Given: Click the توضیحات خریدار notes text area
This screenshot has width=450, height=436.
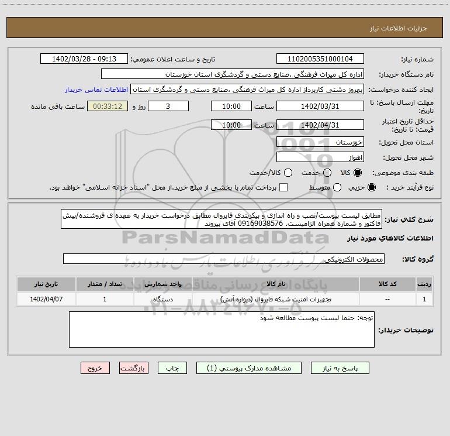Looking at the screenshot, I should (x=221, y=329).
